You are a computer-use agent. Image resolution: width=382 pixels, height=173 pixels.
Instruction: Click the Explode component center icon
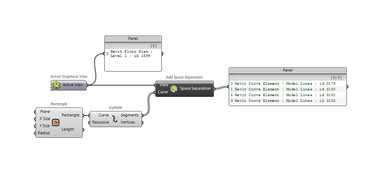click(x=115, y=119)
